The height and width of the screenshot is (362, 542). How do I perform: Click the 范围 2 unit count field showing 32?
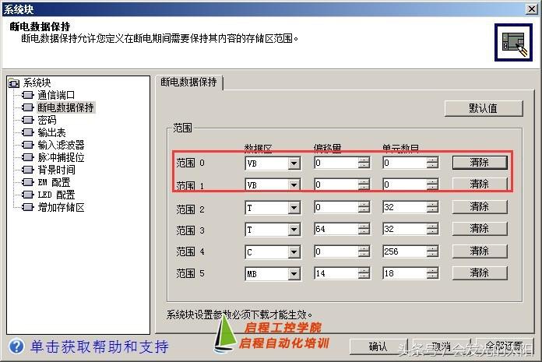click(x=404, y=207)
